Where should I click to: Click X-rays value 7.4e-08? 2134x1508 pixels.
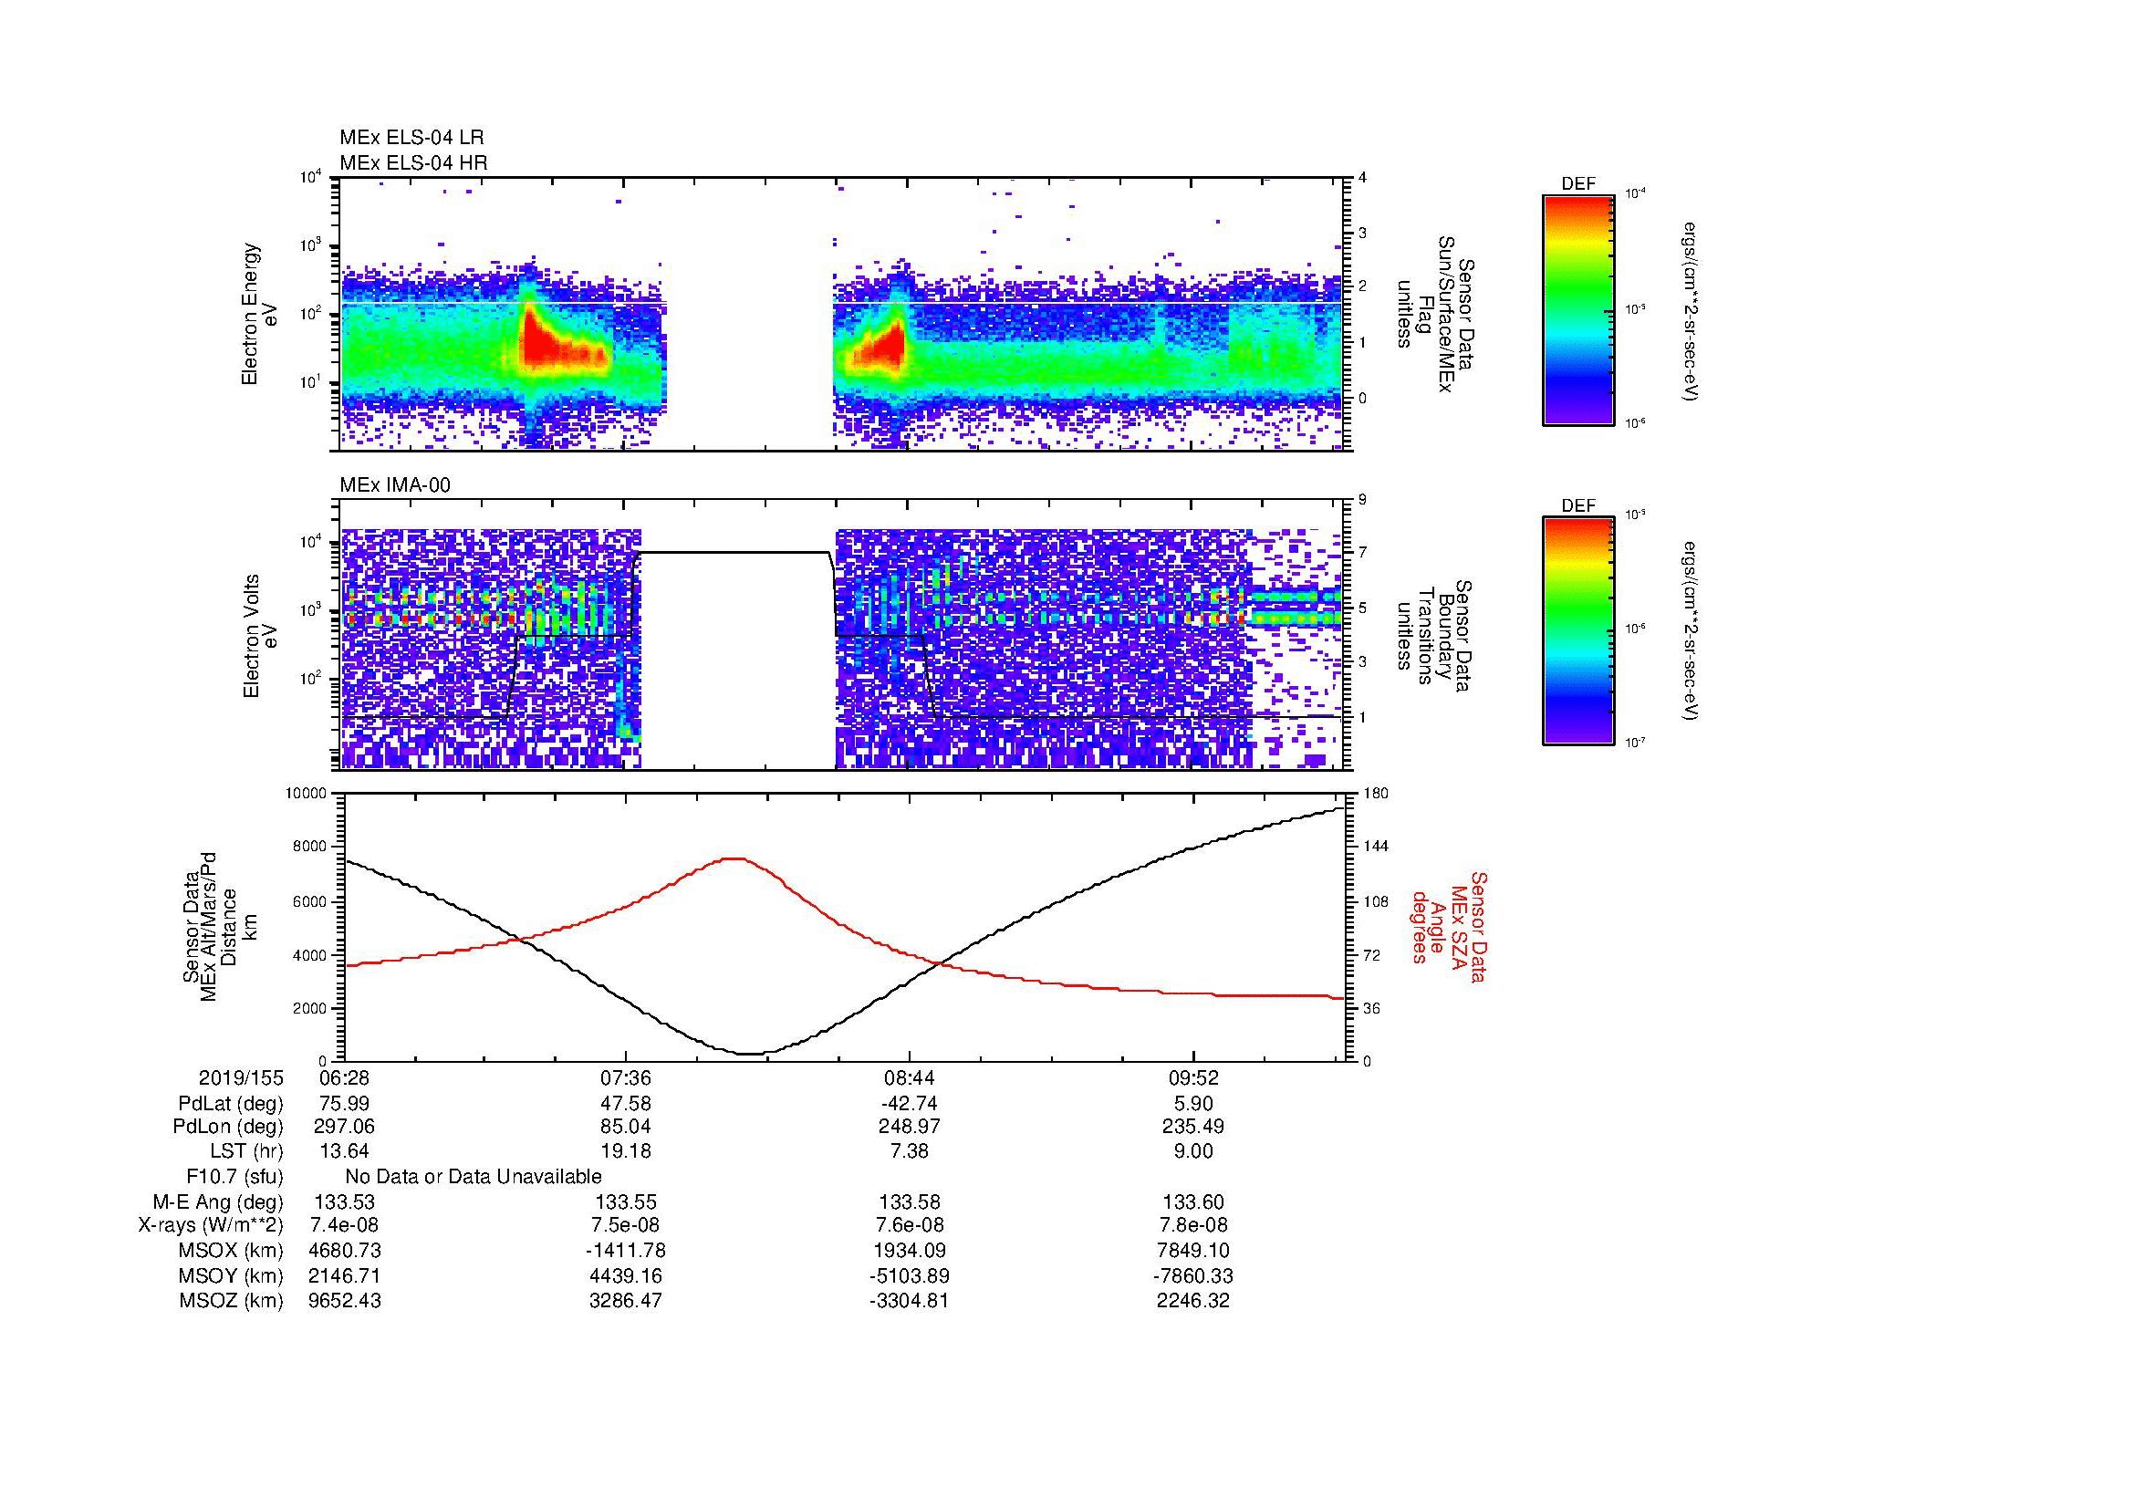pos(344,1226)
